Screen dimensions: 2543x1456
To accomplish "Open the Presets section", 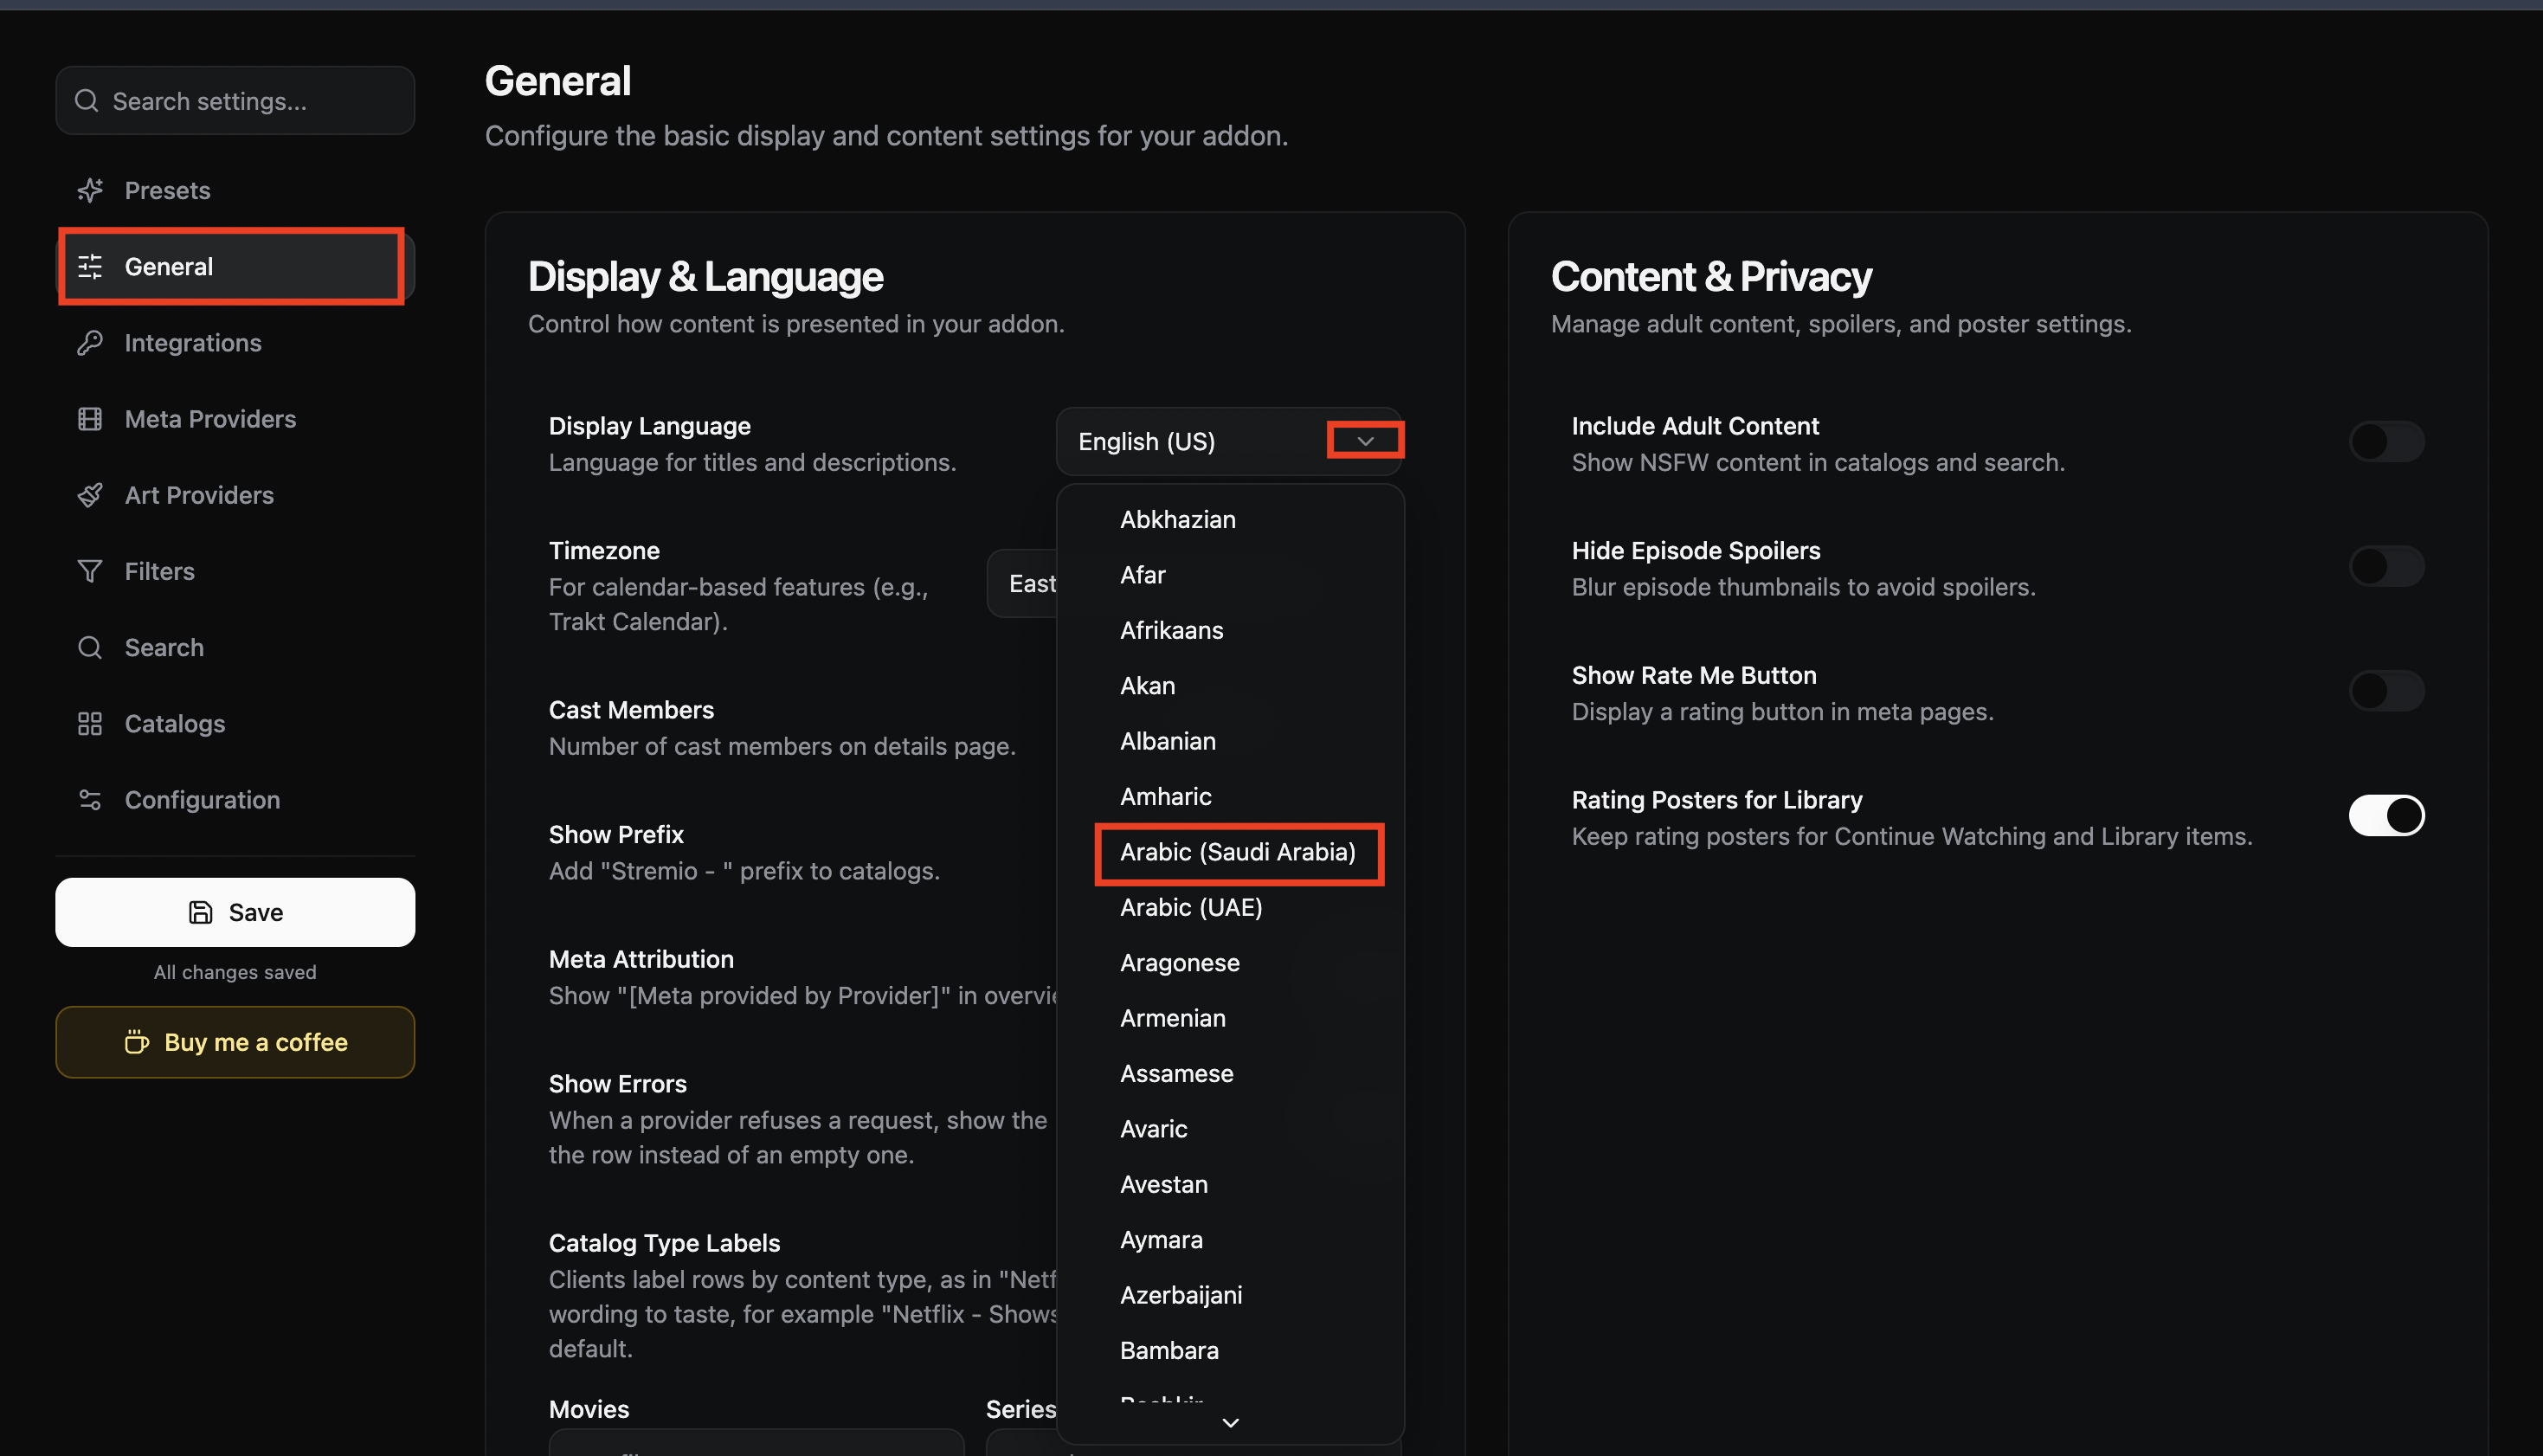I will click(x=235, y=190).
